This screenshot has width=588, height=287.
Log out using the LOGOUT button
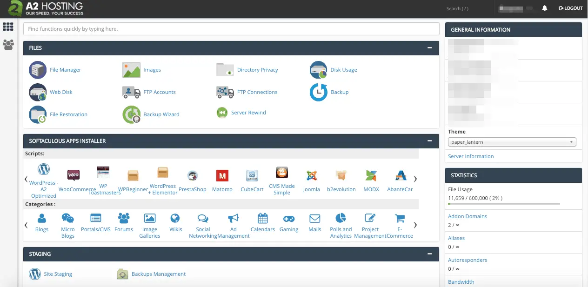pos(570,8)
